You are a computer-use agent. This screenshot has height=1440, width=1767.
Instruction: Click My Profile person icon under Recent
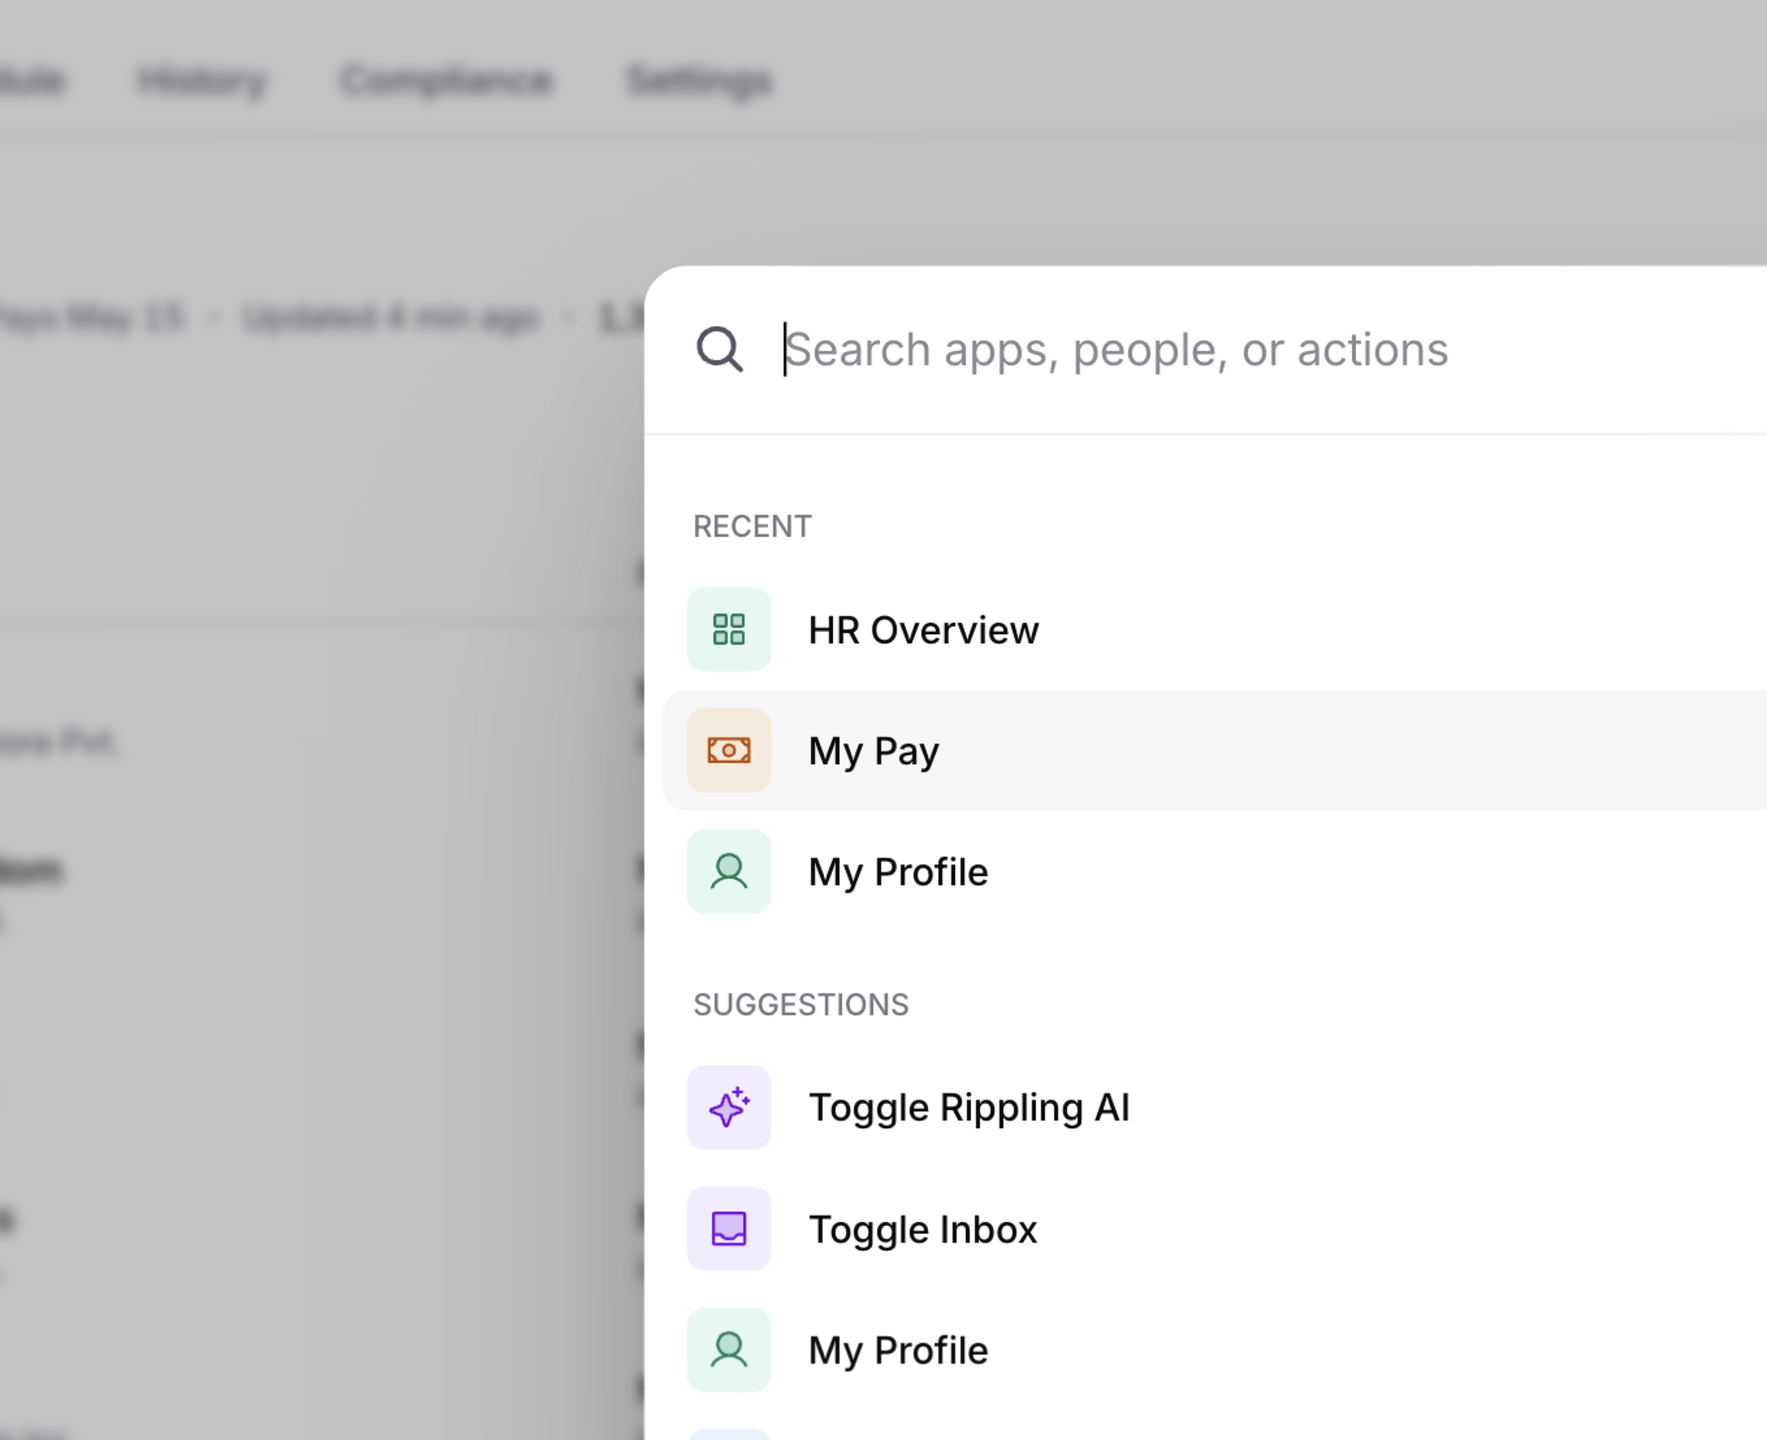tap(729, 871)
